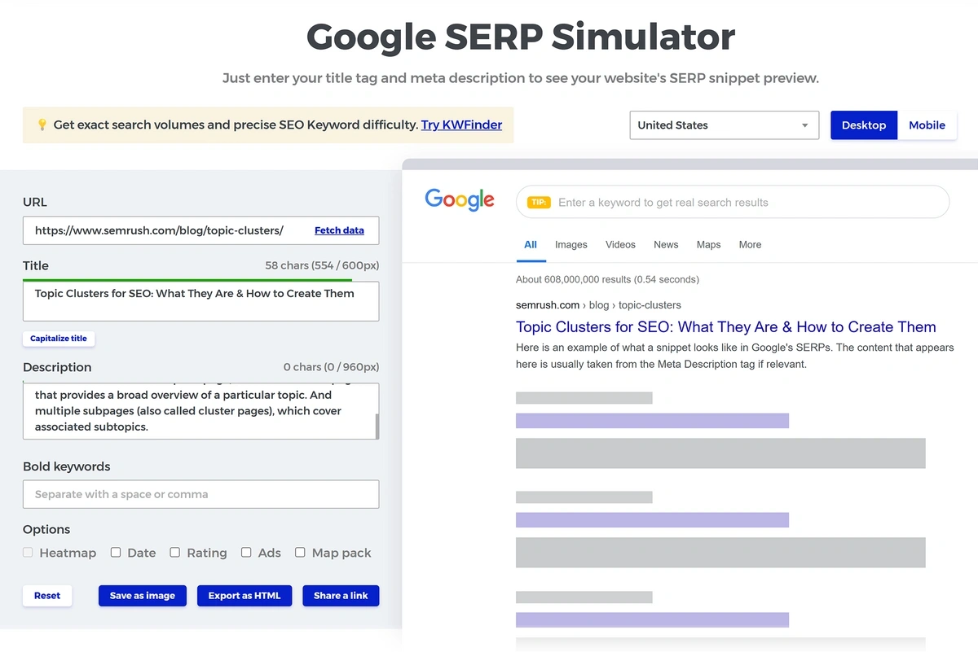Click the description box scrollbar
Screen dimensions: 978x652
[377, 426]
